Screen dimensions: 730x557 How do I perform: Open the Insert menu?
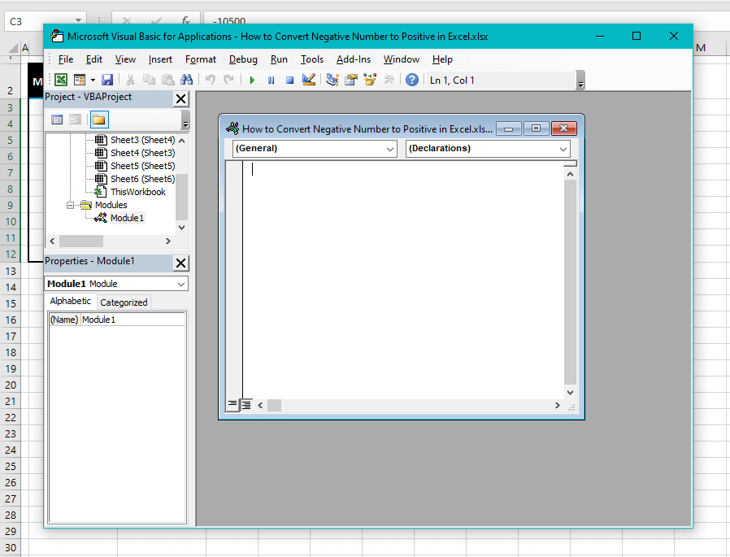pyautogui.click(x=160, y=59)
